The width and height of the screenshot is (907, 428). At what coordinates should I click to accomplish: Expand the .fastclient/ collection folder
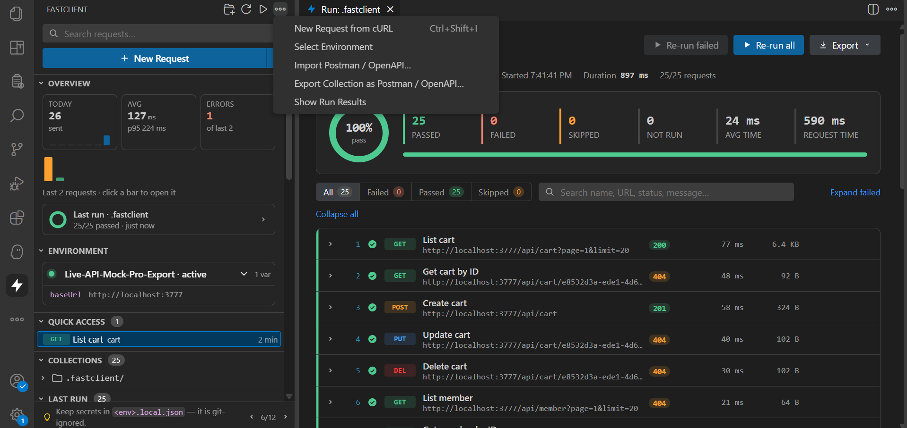(x=43, y=378)
